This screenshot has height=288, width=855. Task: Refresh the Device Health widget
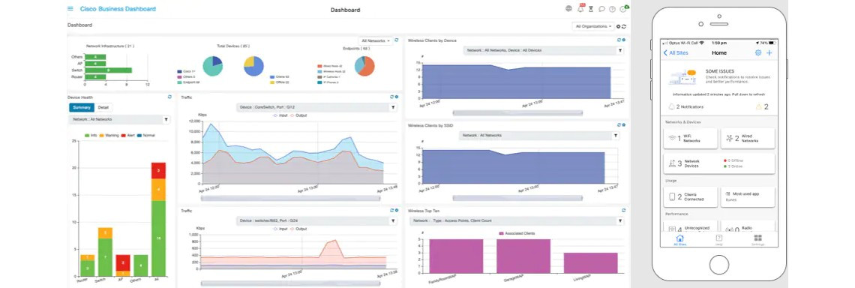coord(170,97)
